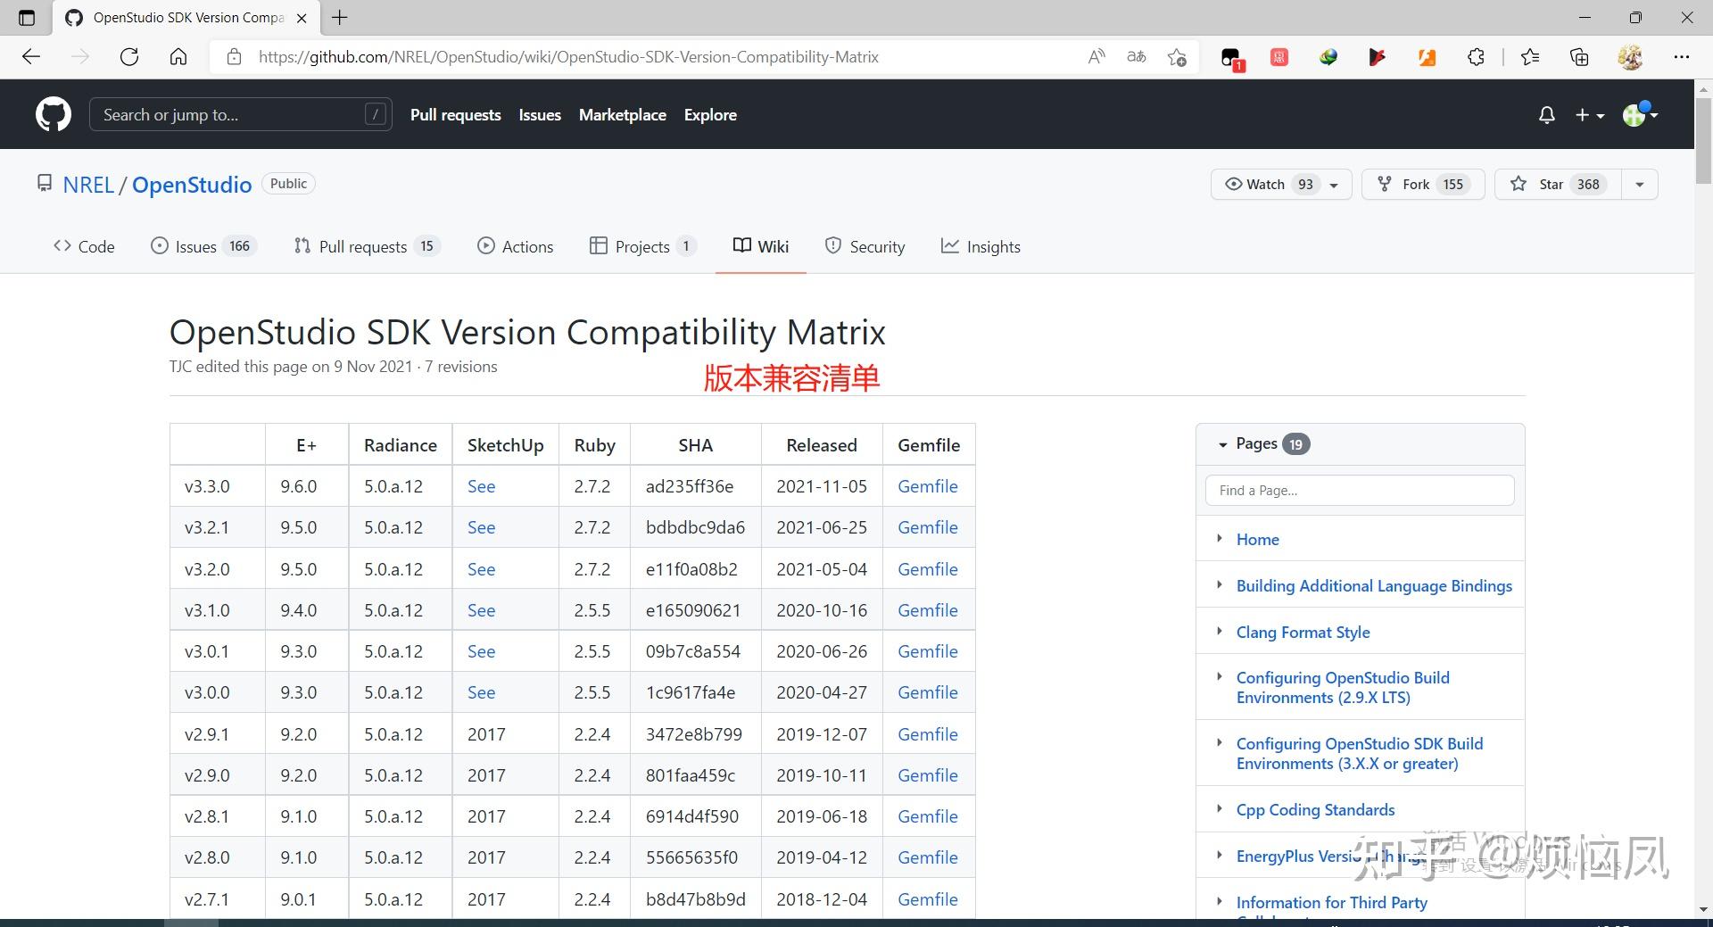Open the Gemfile link for v3.2.1
The image size is (1713, 927).
928,527
